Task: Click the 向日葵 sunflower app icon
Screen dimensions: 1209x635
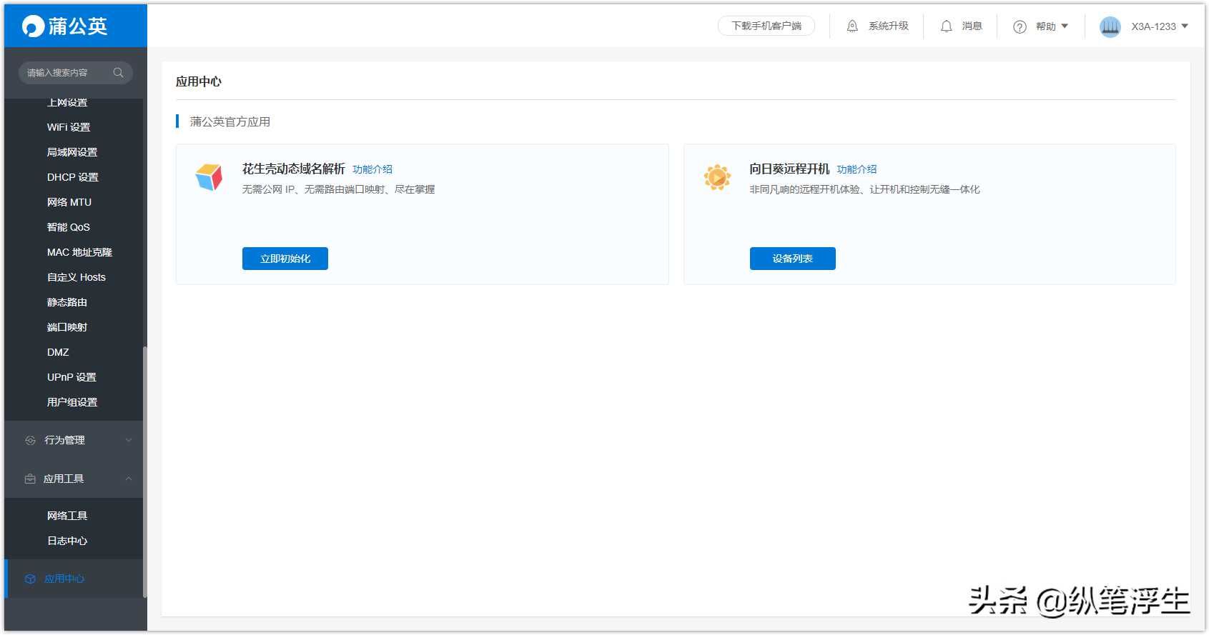Action: click(717, 177)
